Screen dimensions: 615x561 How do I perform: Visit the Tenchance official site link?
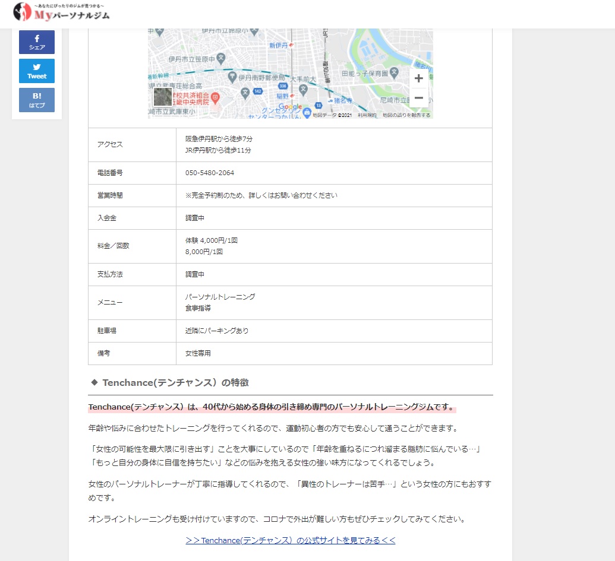pos(290,540)
